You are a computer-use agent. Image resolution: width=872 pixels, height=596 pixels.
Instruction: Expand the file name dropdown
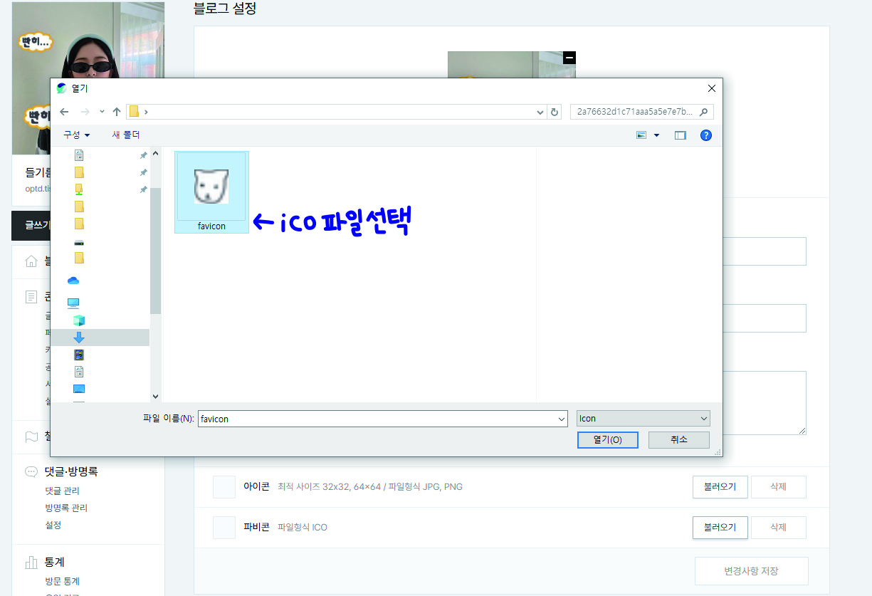562,419
